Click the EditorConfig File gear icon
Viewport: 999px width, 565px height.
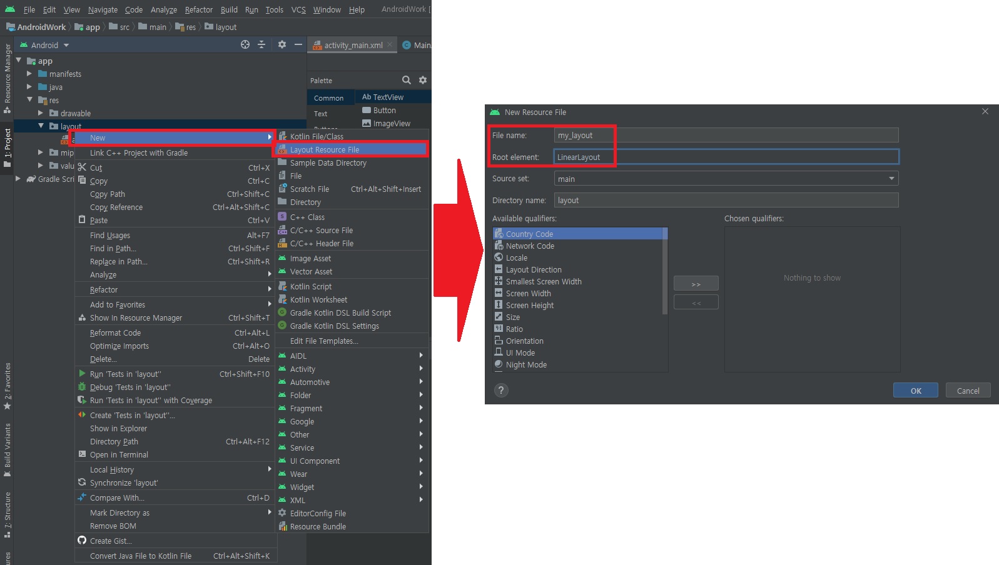[x=283, y=513]
